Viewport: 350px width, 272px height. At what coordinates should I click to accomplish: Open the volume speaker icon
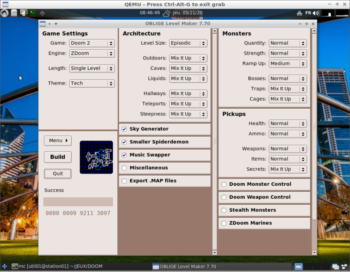[316, 13]
